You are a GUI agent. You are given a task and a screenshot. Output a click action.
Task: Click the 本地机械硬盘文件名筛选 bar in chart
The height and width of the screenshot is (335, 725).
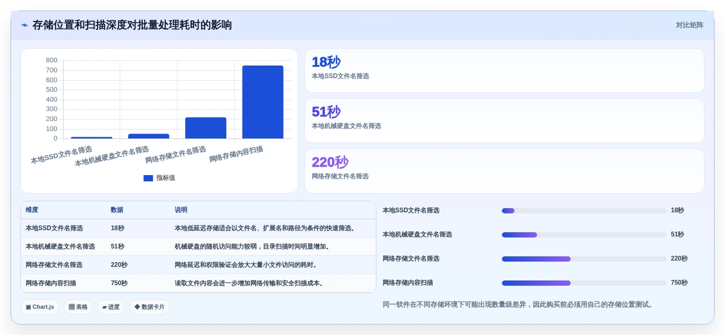pos(149,136)
